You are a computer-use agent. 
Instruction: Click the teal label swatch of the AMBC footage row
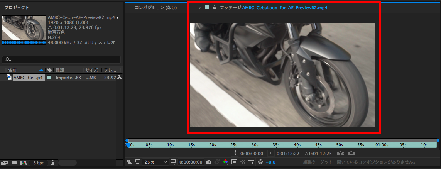tap(49, 78)
